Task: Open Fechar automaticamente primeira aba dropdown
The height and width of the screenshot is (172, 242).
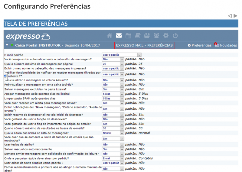Action: 113,169
